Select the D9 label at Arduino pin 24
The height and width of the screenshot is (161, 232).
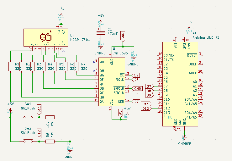(x=150, y=95)
